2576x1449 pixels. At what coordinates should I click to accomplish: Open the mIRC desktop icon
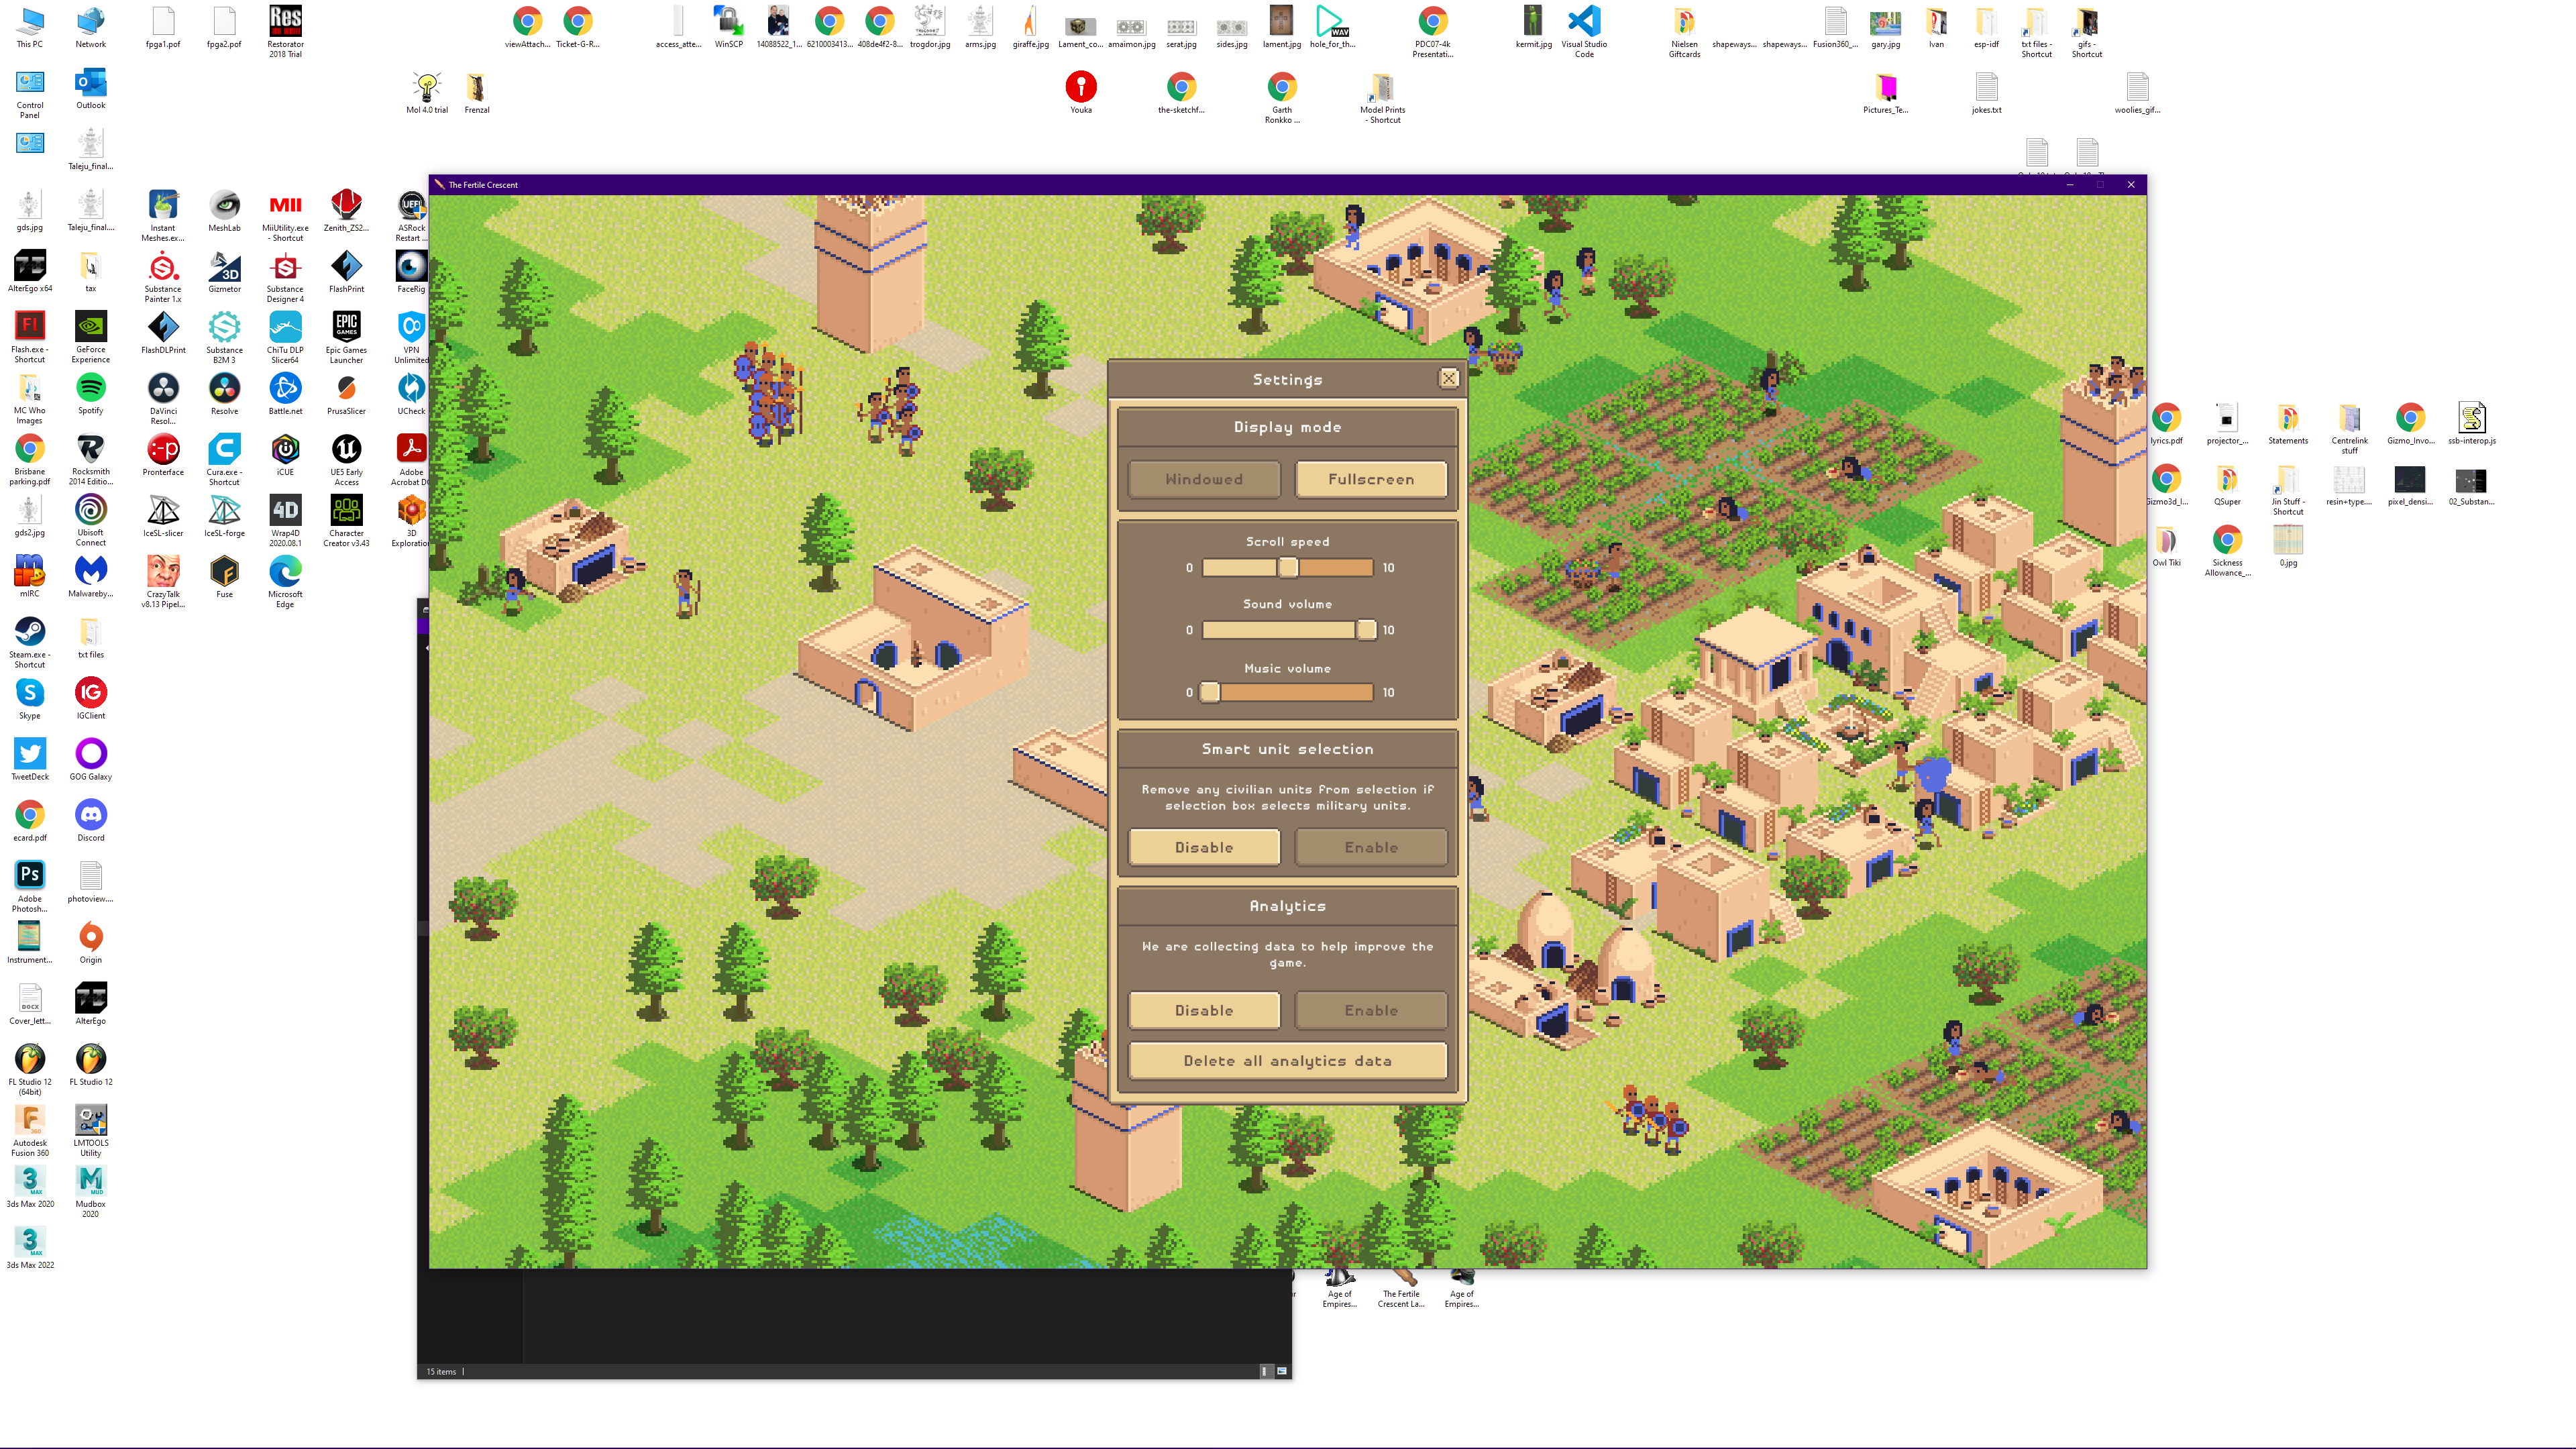pos(30,577)
